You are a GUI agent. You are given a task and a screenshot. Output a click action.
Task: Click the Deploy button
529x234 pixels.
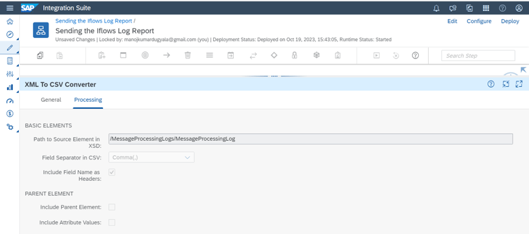coord(510,21)
